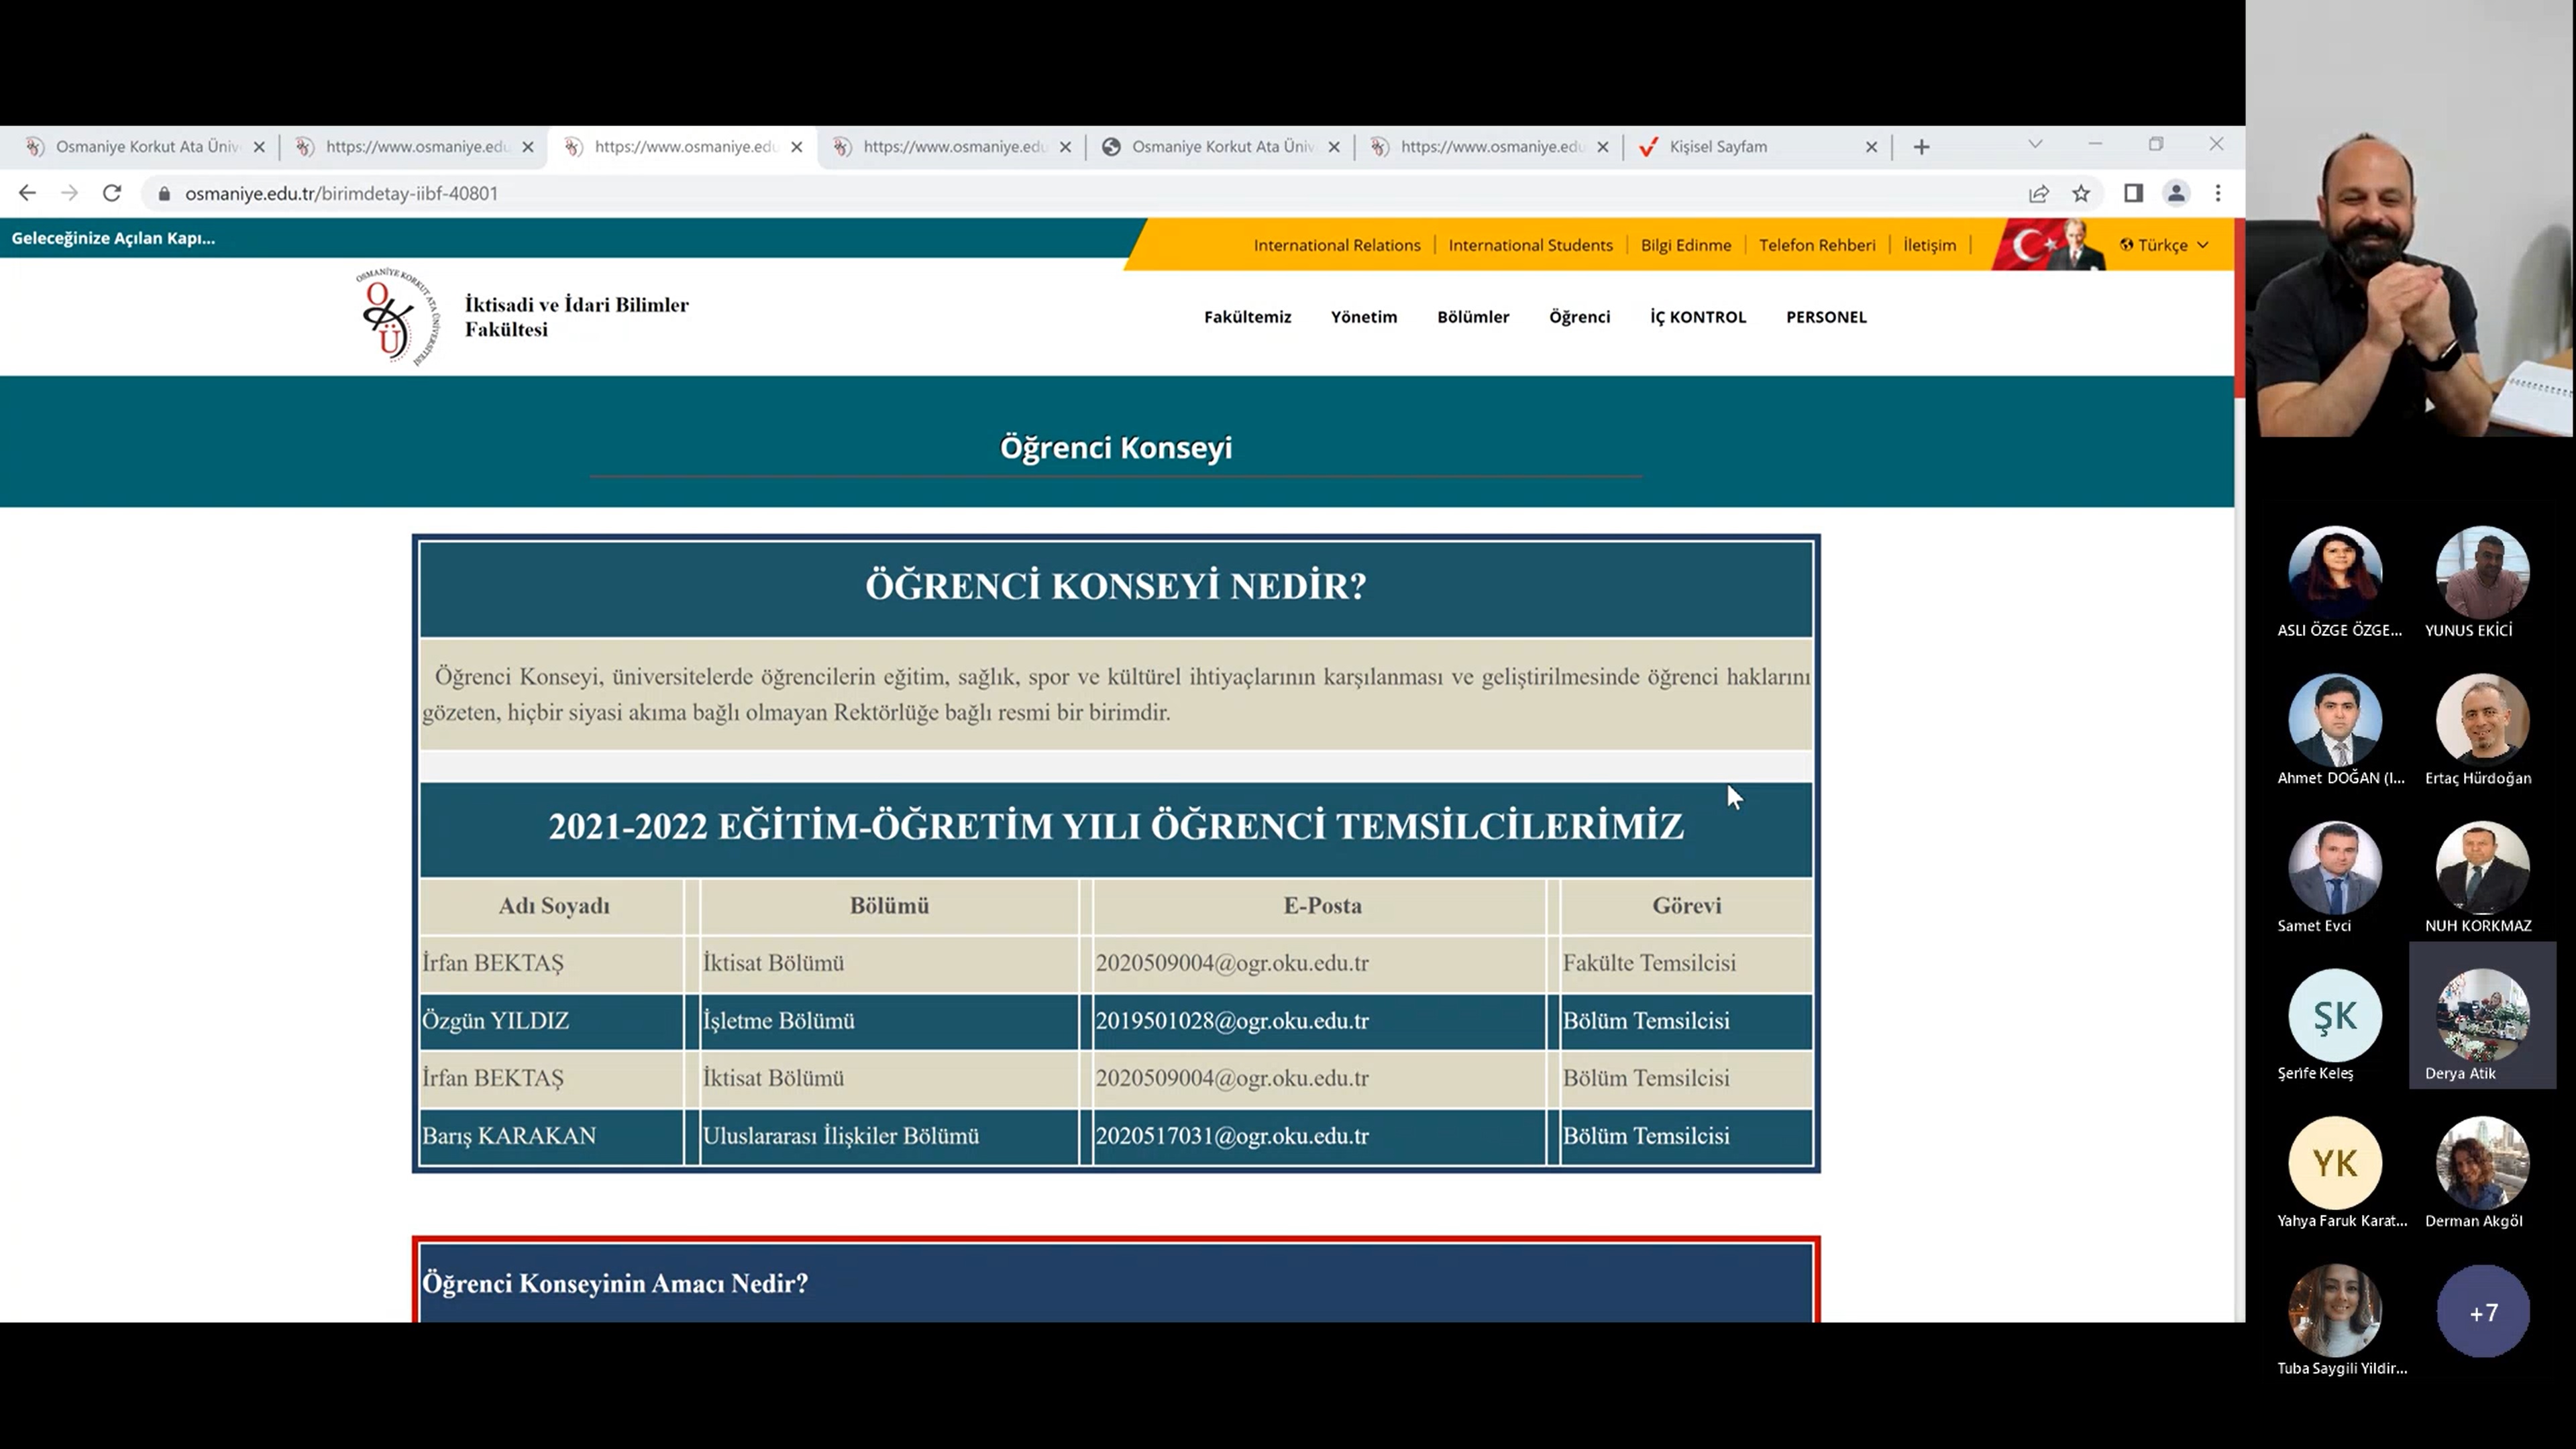Click the presenter's video feed
The image size is (2576, 1449).
[2410, 219]
